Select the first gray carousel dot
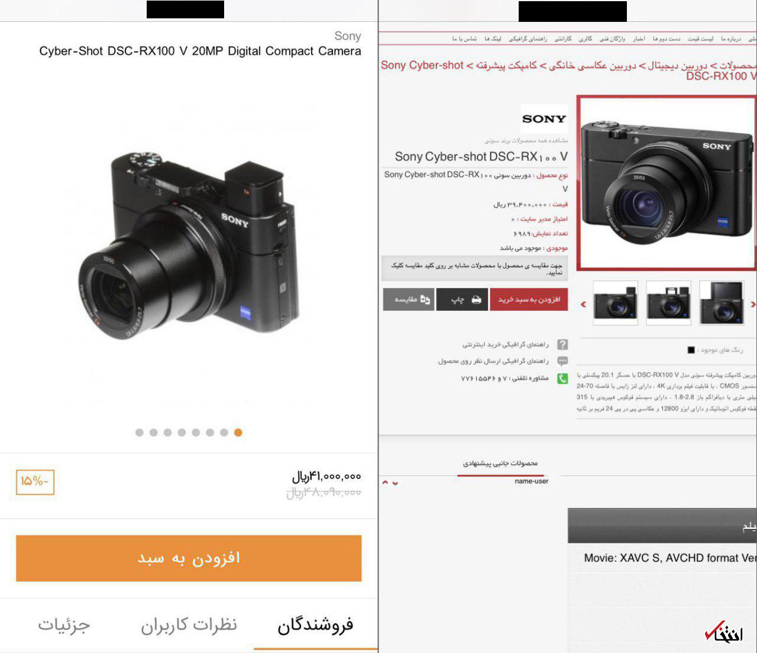Screen dimensions: 757x653 (140, 432)
